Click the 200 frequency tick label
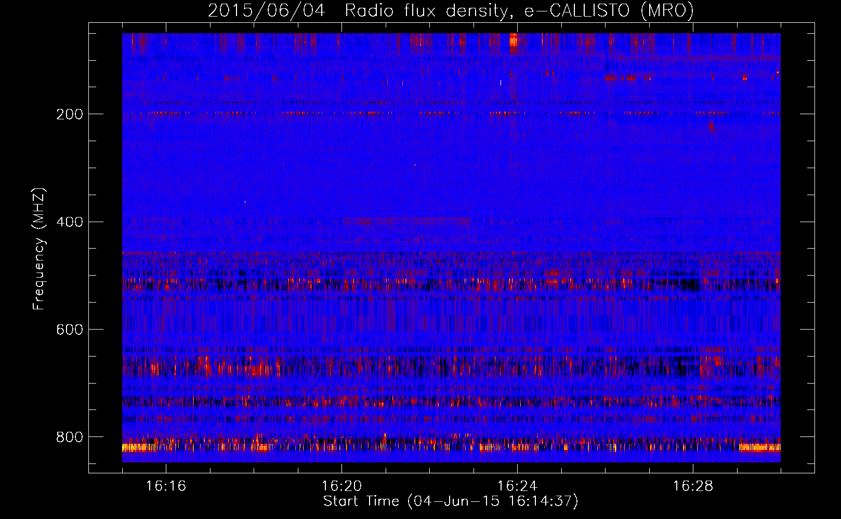Image resolution: width=841 pixels, height=519 pixels. [x=70, y=114]
